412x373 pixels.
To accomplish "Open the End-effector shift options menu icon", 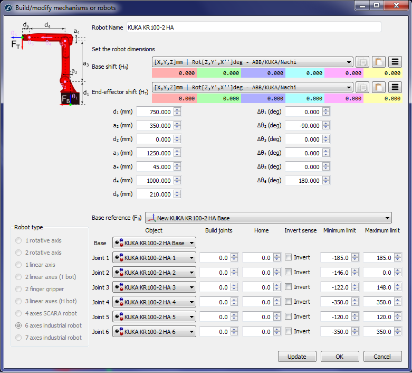I will 395,87.
